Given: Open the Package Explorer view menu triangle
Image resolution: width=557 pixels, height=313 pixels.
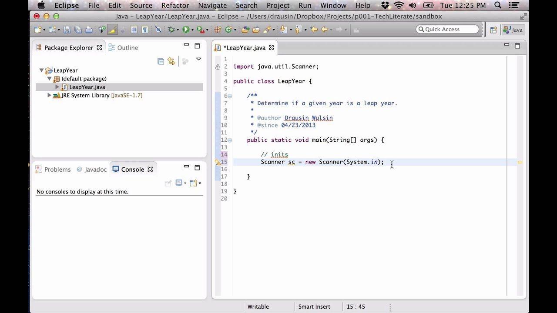Looking at the screenshot, I should click(198, 59).
